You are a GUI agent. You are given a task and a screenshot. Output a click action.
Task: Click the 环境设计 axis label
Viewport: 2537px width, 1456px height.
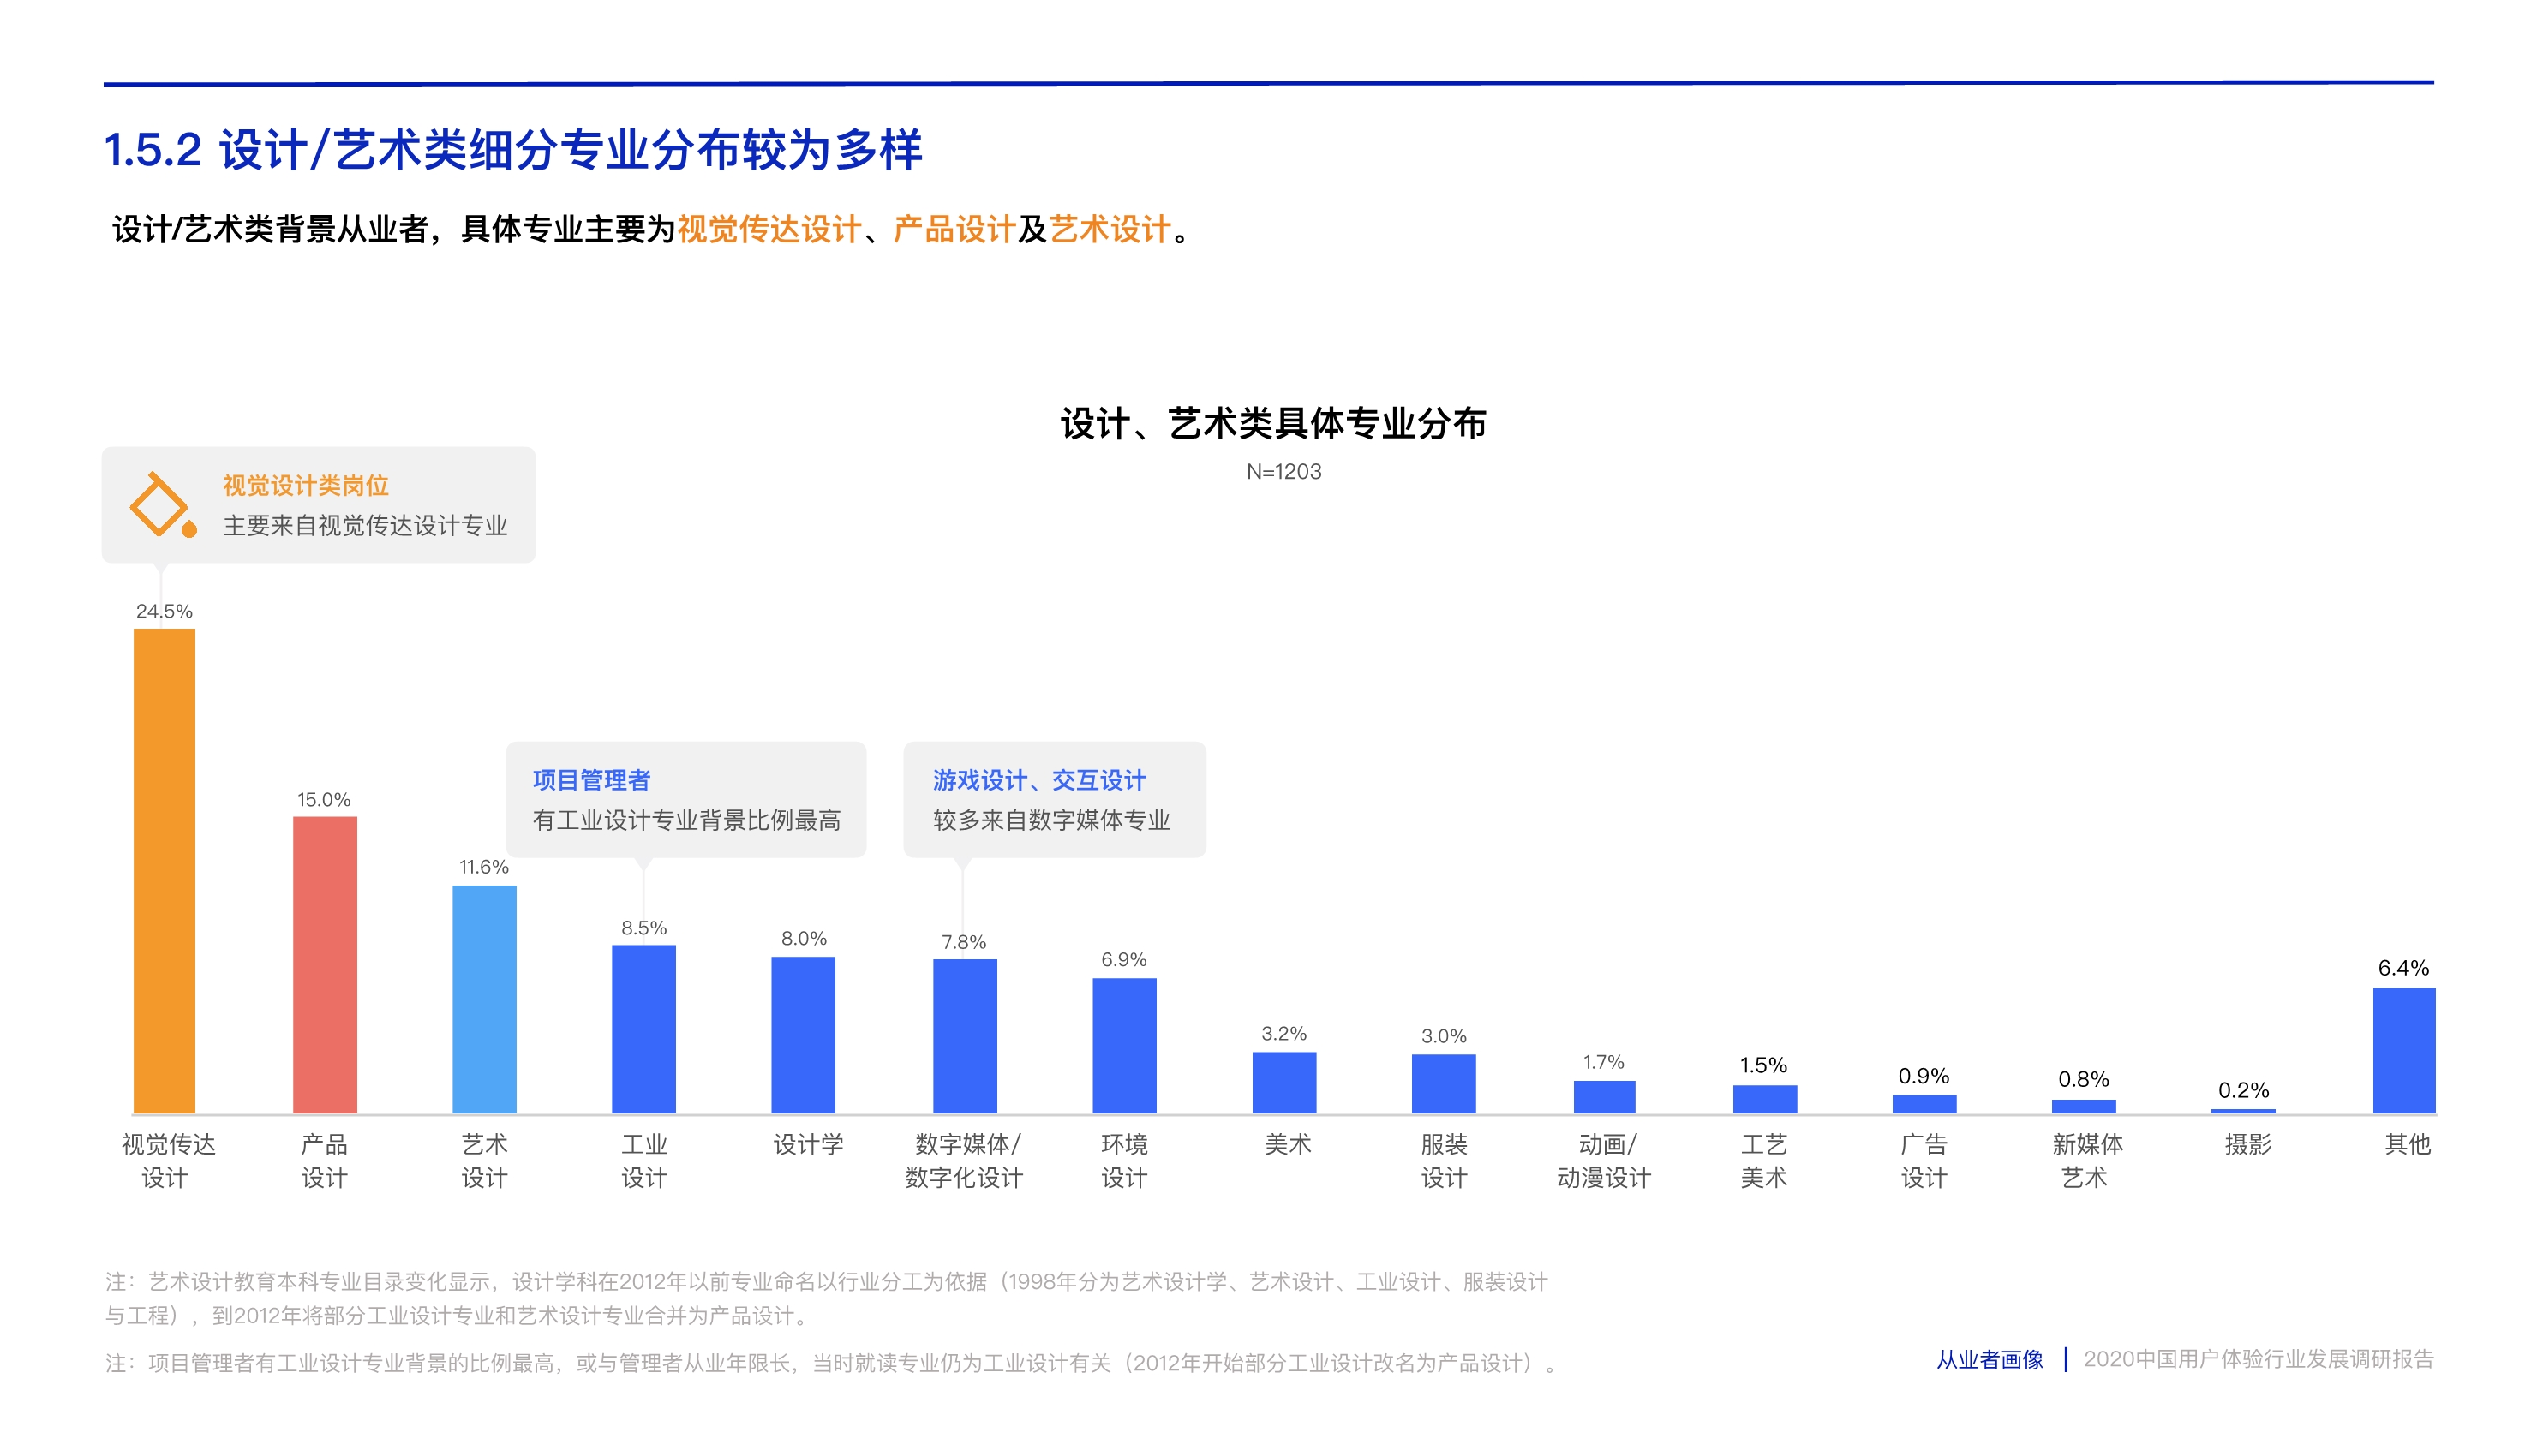coord(1124,1160)
